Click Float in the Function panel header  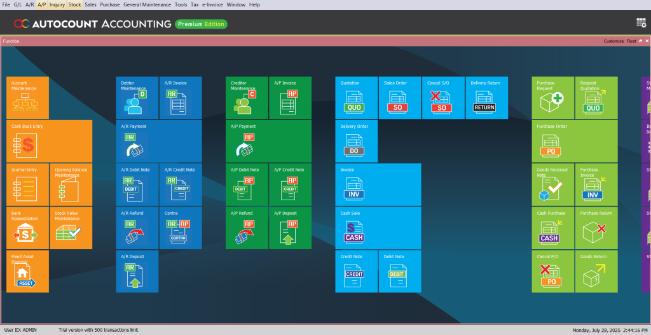click(631, 41)
